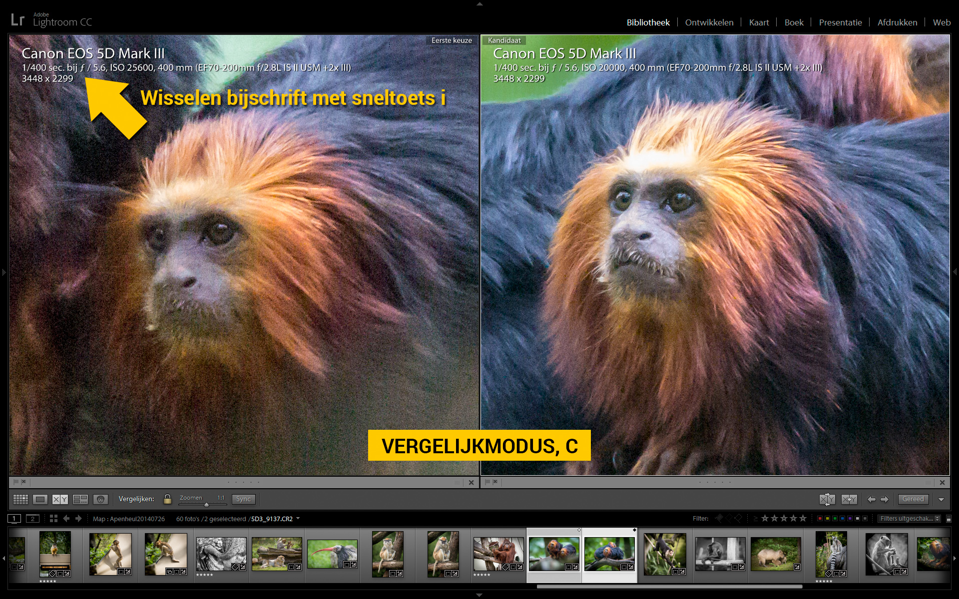The height and width of the screenshot is (599, 959).
Task: Select the Grid view icon
Action: (x=21, y=499)
